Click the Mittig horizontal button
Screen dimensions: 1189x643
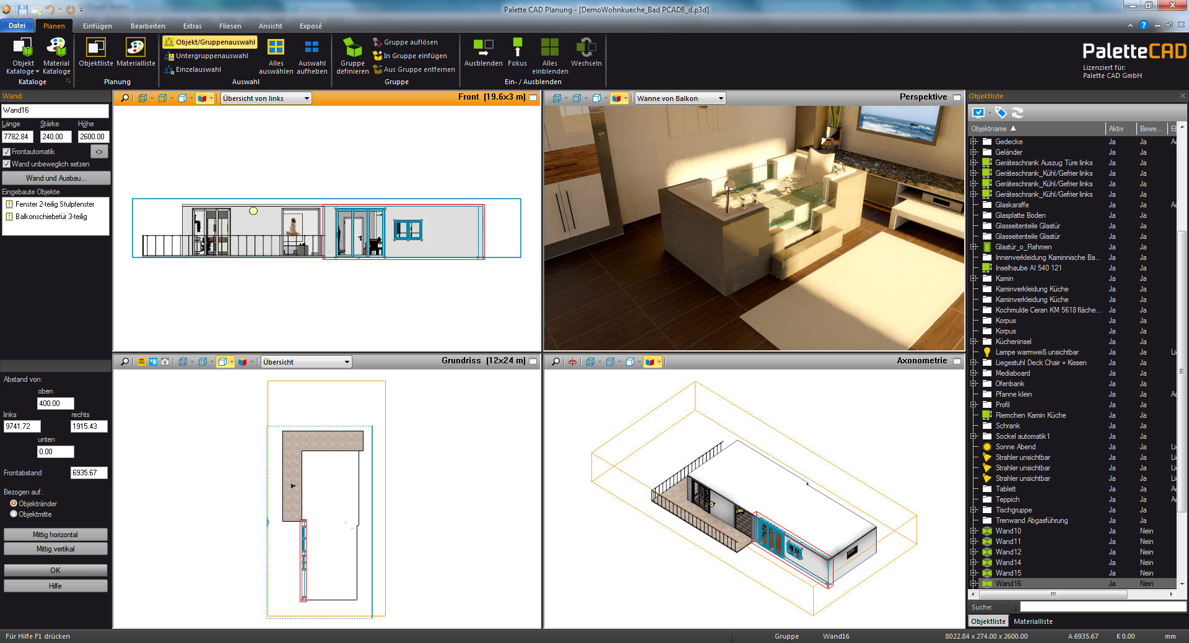(55, 535)
